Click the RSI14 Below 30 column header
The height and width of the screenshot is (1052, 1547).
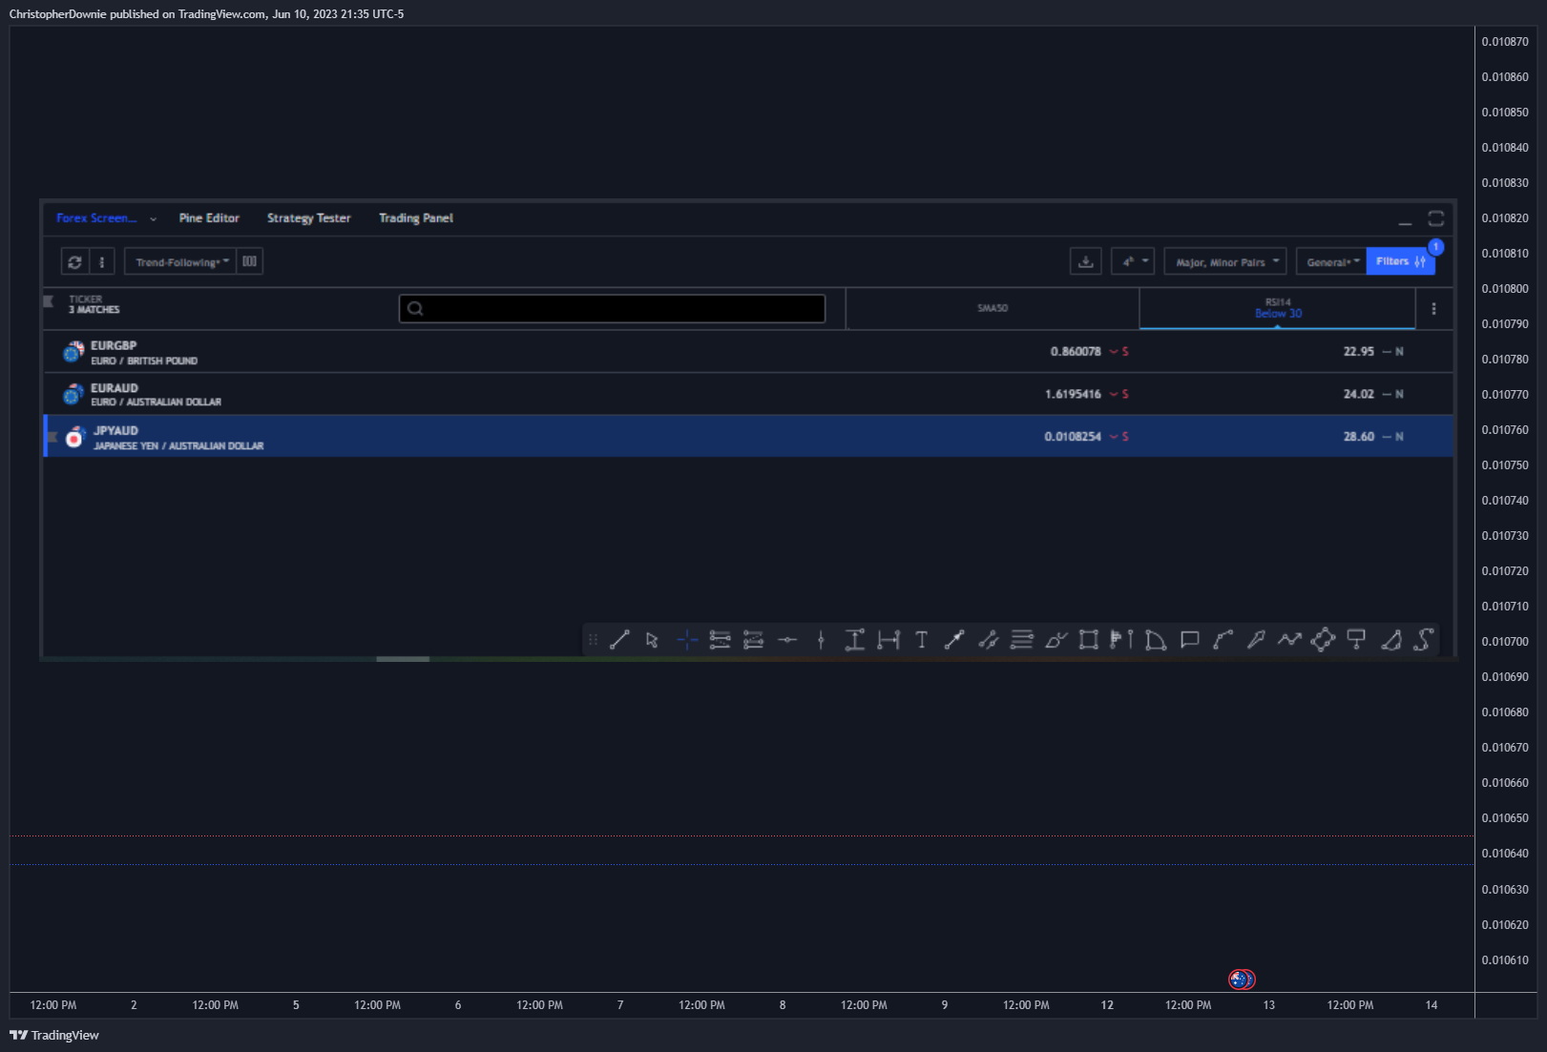(1278, 308)
